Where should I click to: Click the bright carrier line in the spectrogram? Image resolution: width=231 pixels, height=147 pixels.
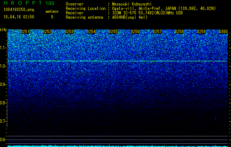pos(118,61)
